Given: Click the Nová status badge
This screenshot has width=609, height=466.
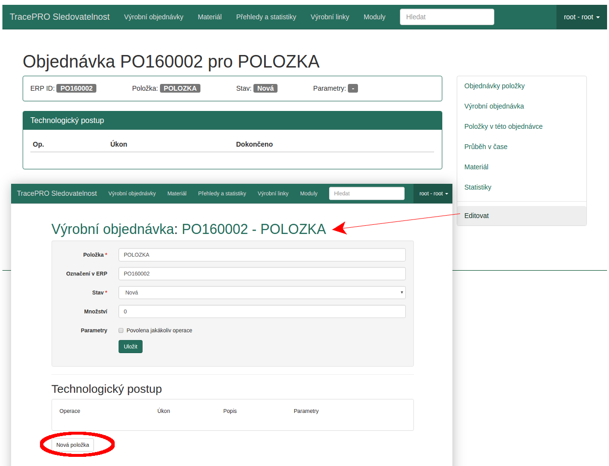Looking at the screenshot, I should click(x=265, y=88).
